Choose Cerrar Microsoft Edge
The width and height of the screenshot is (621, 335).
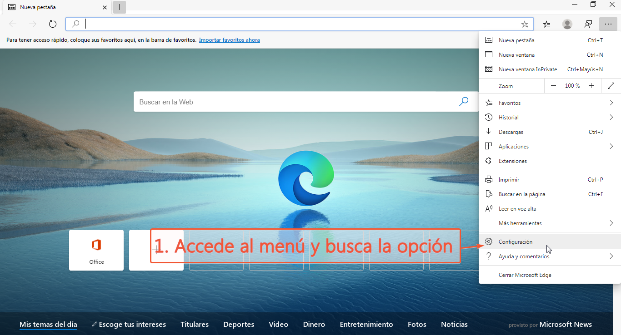click(550, 275)
